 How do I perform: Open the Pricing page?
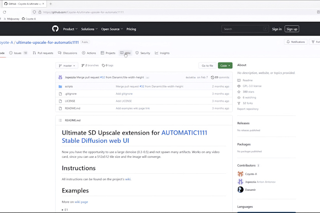pyautogui.click(x=131, y=29)
